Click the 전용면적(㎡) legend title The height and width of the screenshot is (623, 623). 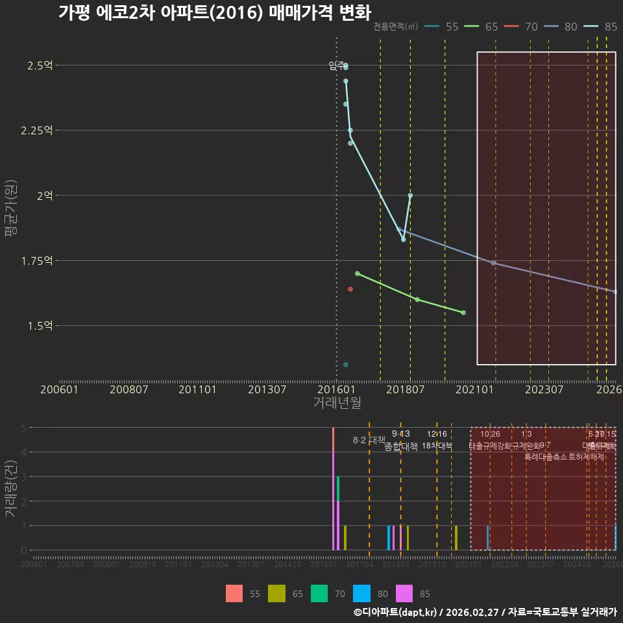(395, 26)
